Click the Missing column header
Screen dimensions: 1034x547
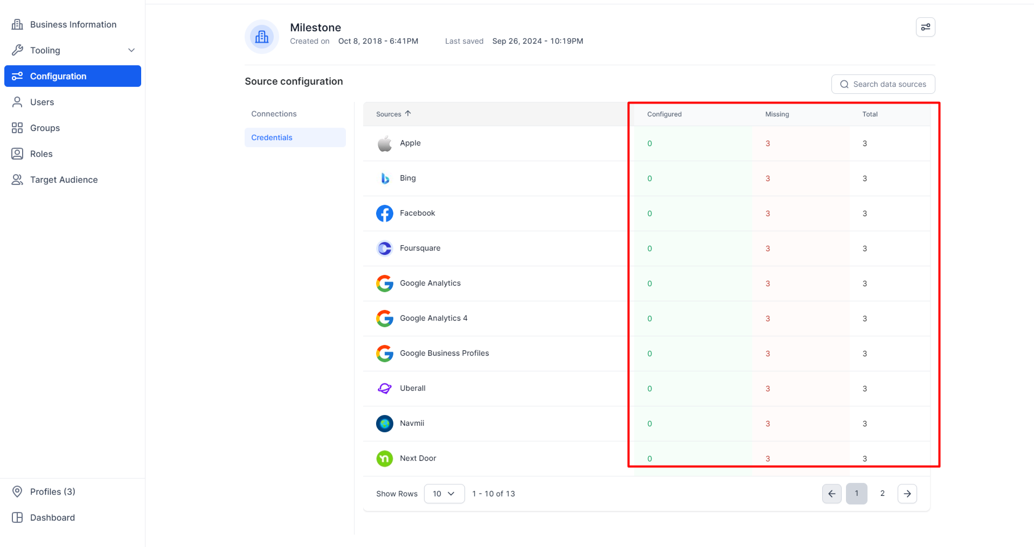[777, 114]
